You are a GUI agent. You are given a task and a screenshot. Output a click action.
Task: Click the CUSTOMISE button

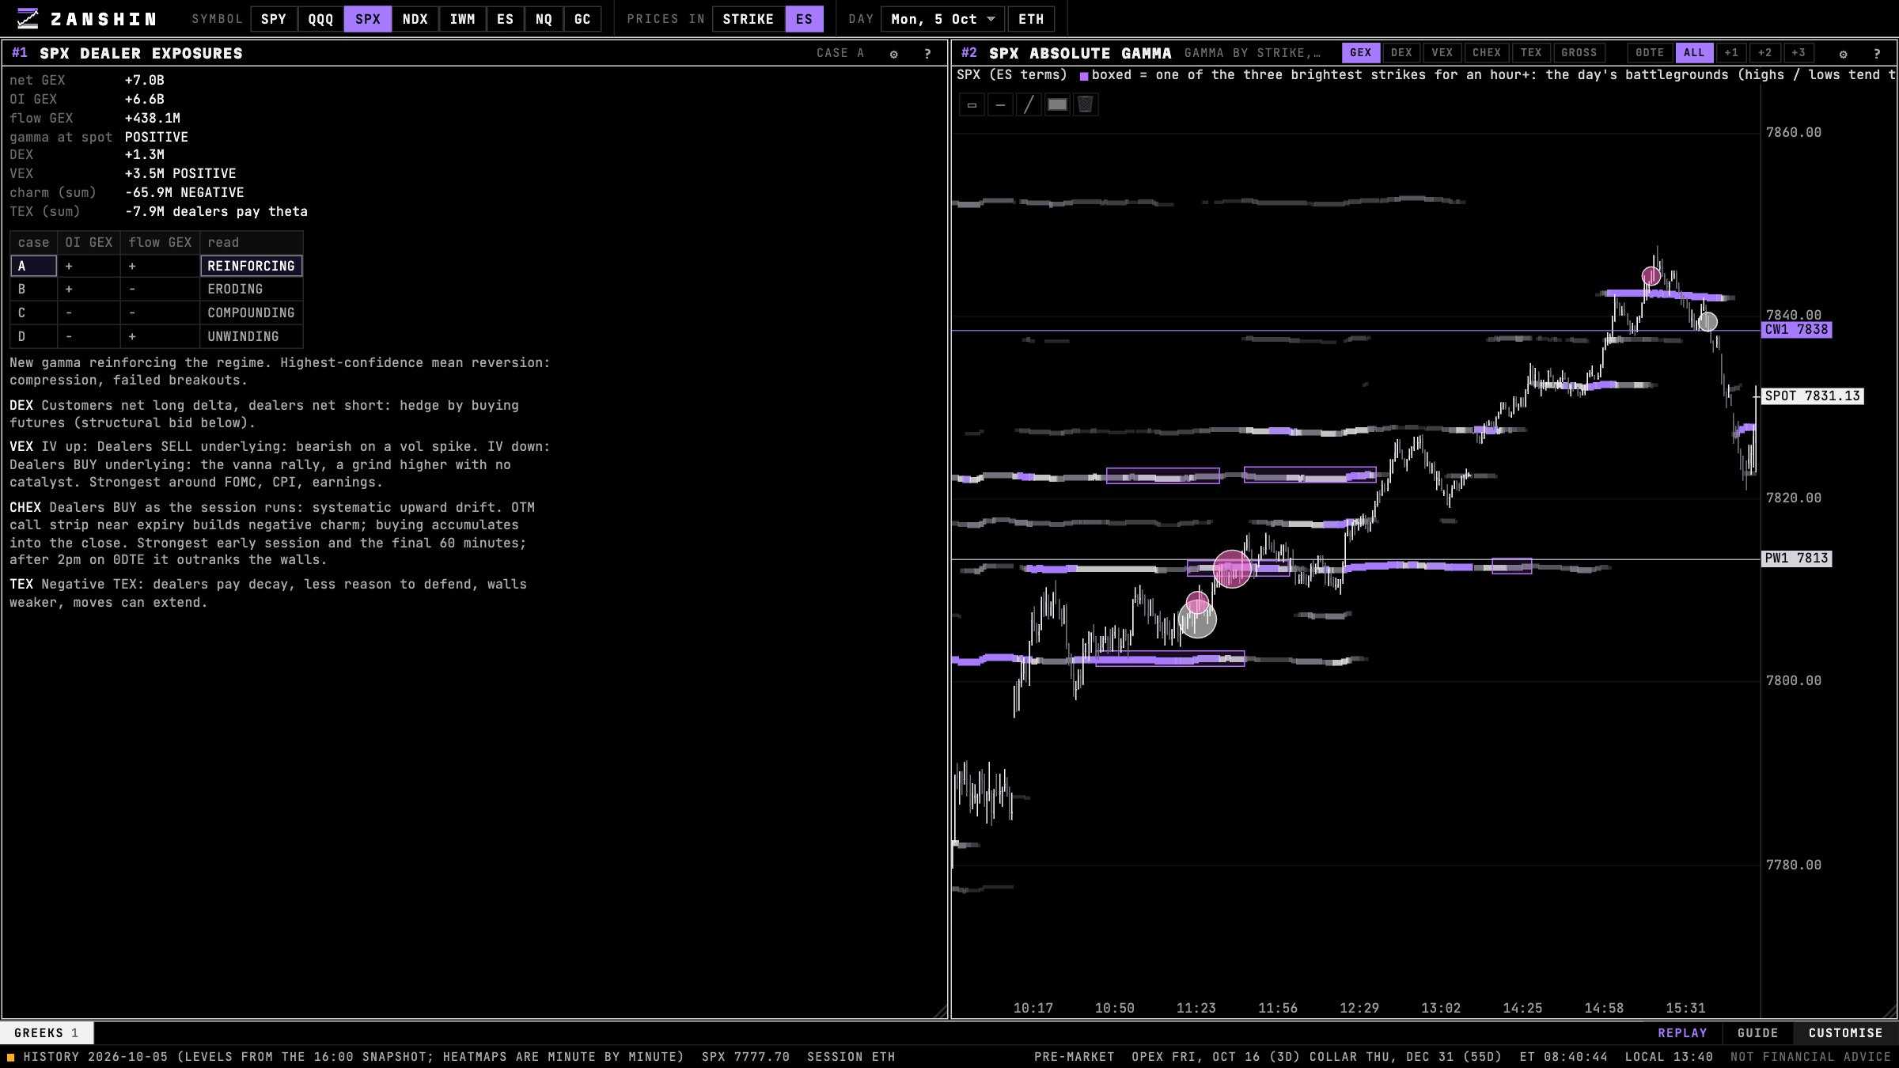pos(1845,1033)
